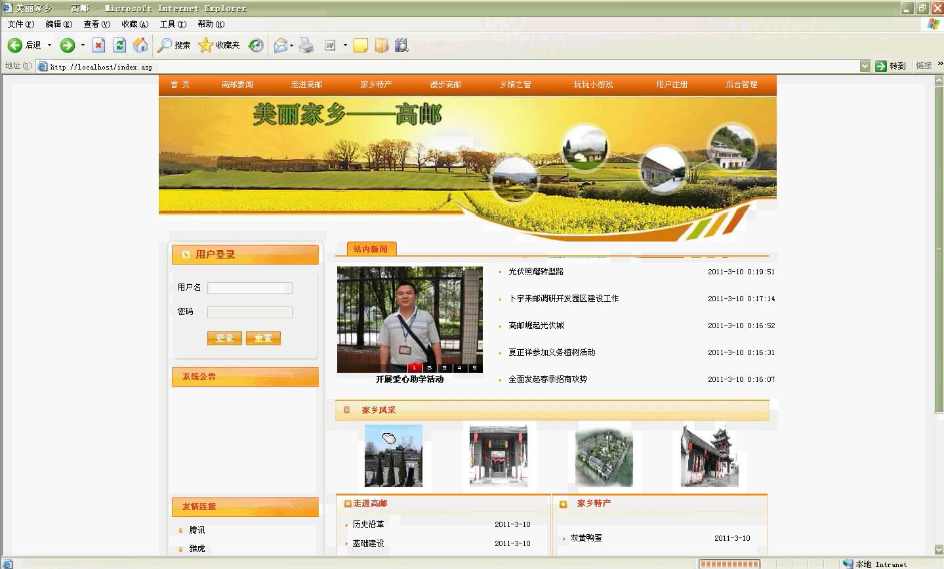The image size is (944, 569).
Task: Open the 用户注册 nav item
Action: pyautogui.click(x=672, y=85)
